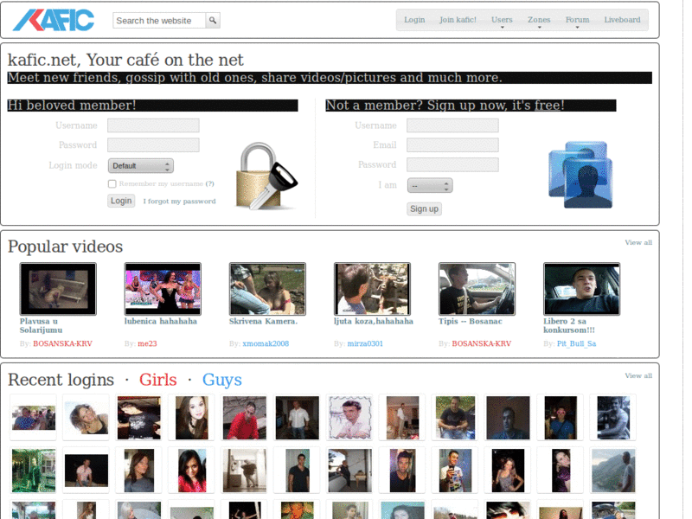This screenshot has height=519, width=692.
Task: Click the Login button in the member form
Action: pos(121,201)
